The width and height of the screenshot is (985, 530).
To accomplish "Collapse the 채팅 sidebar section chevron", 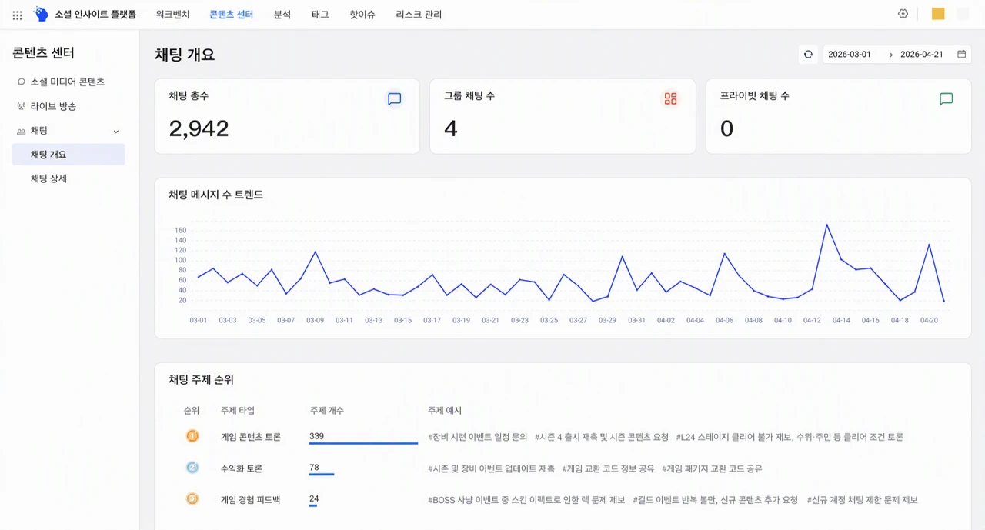I will [116, 132].
